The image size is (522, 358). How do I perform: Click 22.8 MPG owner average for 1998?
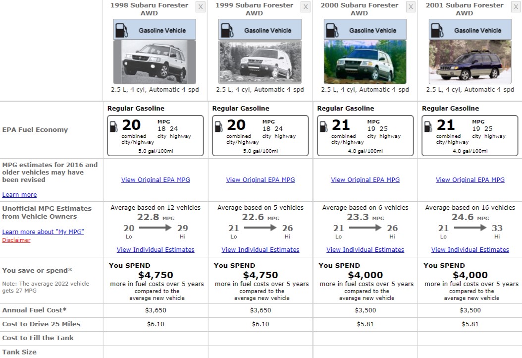[156, 217]
